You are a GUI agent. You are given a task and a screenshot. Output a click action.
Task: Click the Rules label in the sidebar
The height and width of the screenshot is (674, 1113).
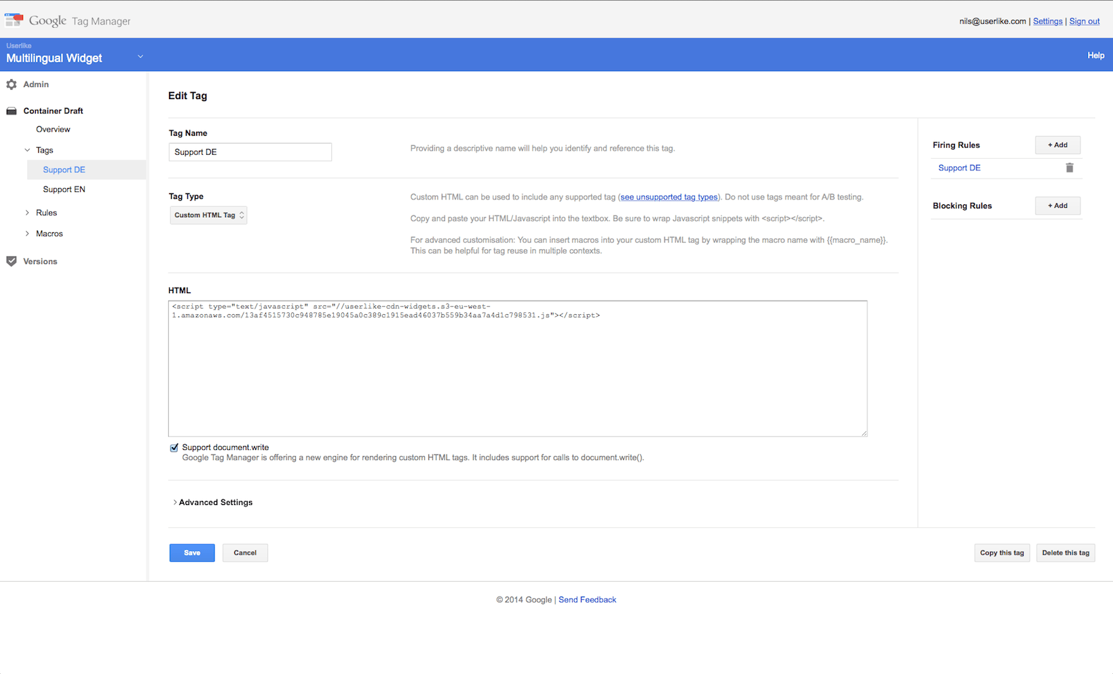coord(46,212)
